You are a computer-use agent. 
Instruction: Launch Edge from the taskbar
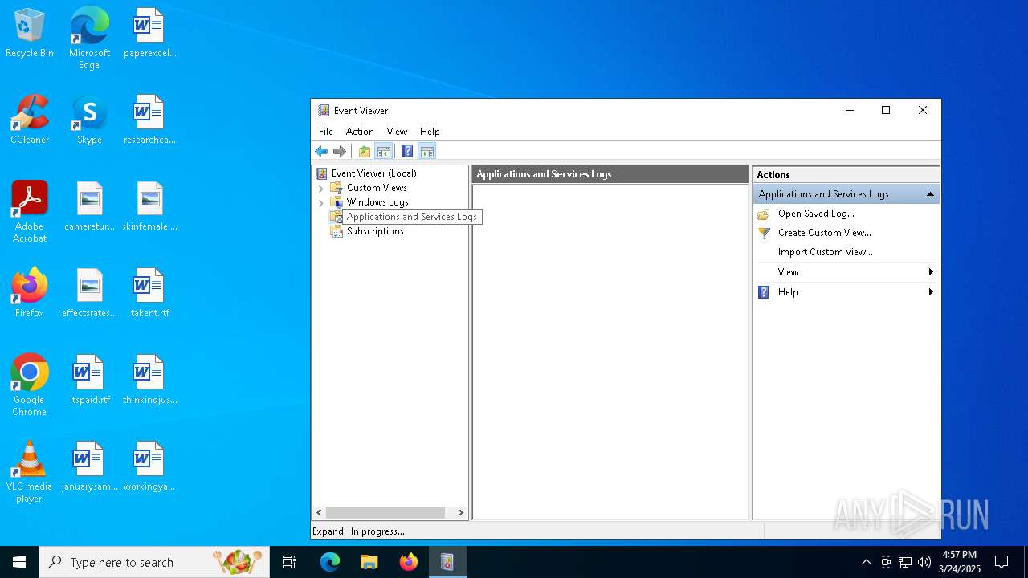tap(330, 562)
